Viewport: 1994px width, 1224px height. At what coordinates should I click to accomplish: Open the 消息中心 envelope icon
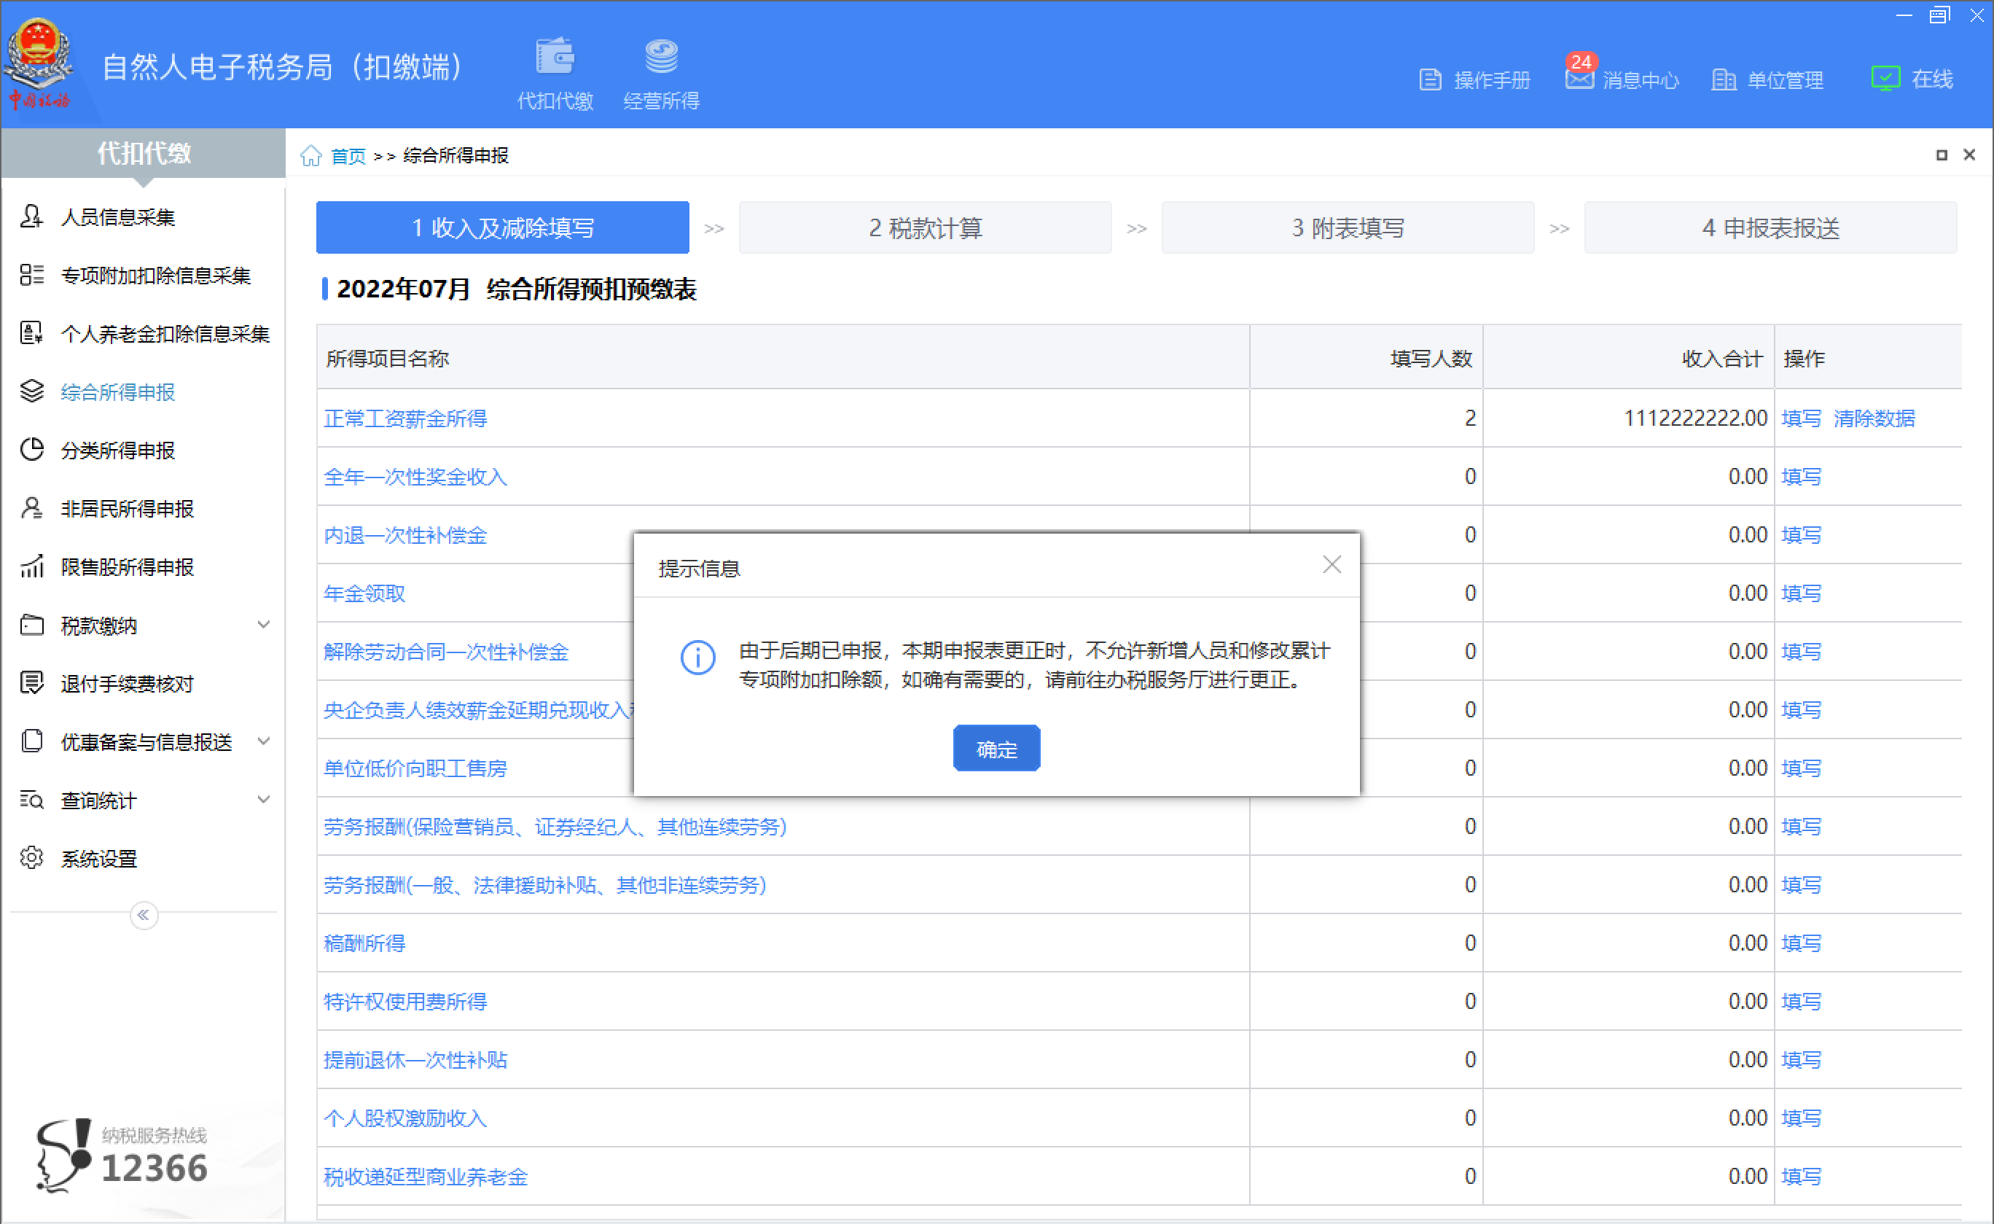tap(1579, 79)
